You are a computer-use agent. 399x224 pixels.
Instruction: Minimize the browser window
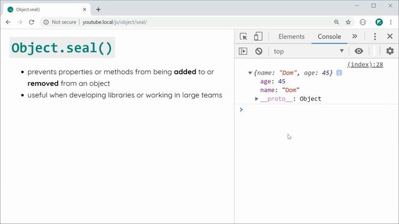click(357, 6)
